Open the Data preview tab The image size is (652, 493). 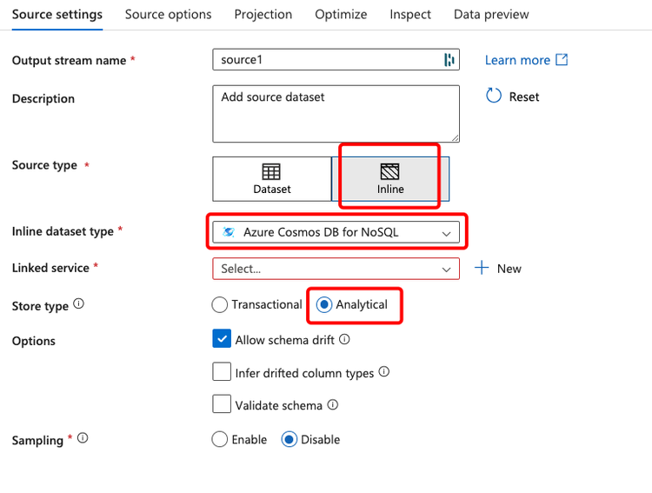[491, 15]
